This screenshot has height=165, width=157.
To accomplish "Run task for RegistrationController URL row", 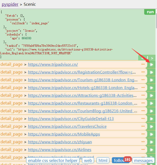I will 152,72.
